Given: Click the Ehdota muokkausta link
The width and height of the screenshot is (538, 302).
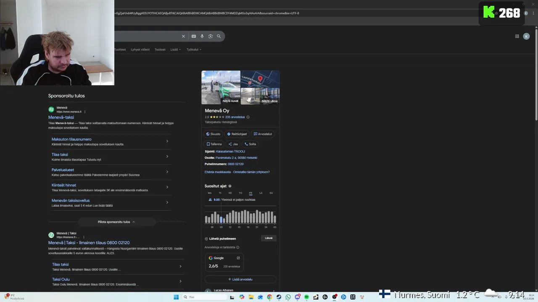Looking at the screenshot, I should pos(218,172).
